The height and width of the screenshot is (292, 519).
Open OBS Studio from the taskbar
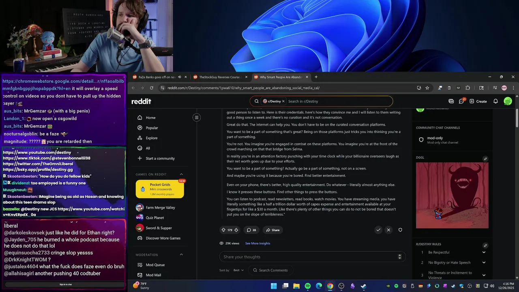pos(341,286)
